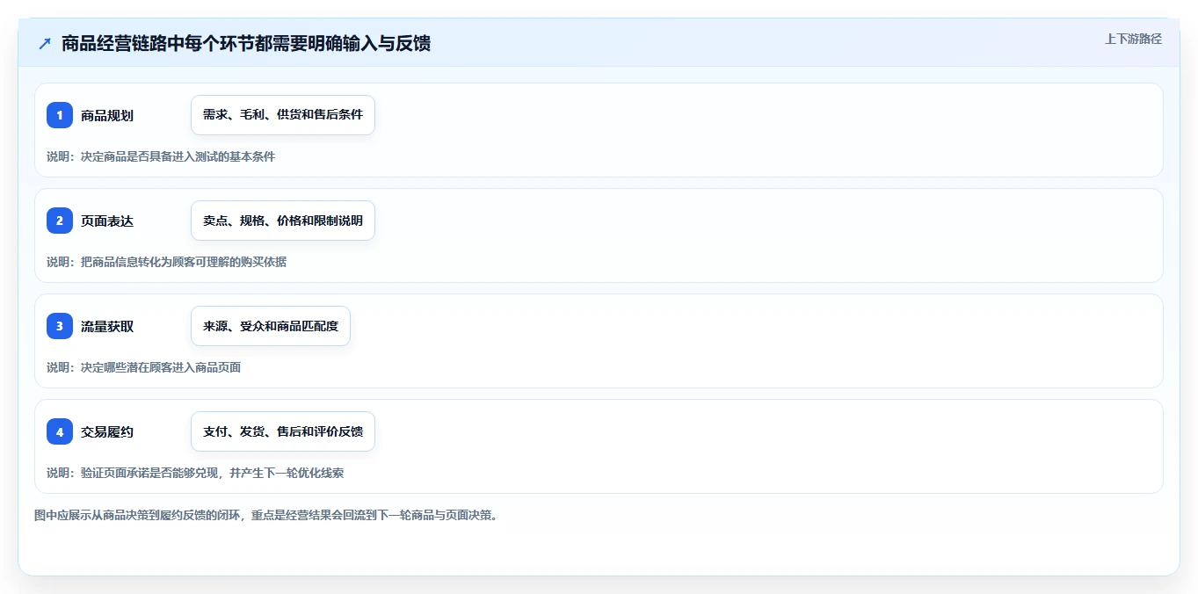Click the footer note starting 图中应展示
Viewport: 1198px width, 594px height.
[266, 515]
